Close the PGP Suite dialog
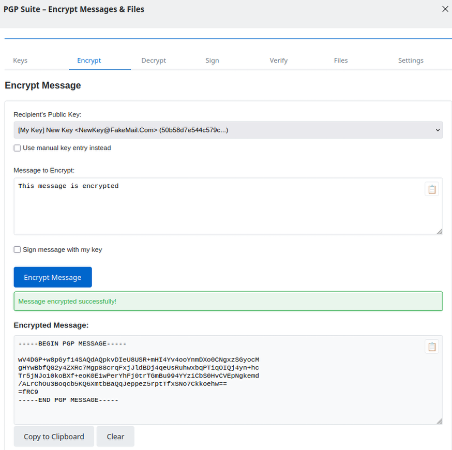452x450 pixels. click(445, 9)
